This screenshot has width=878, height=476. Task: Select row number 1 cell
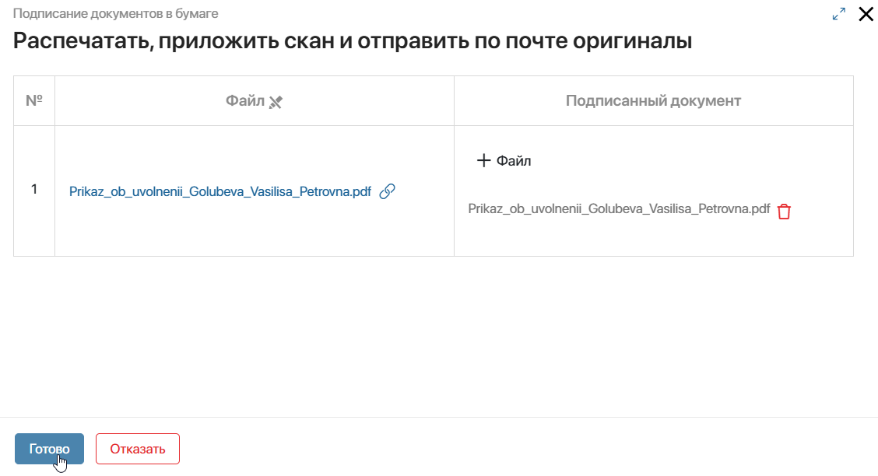point(34,190)
